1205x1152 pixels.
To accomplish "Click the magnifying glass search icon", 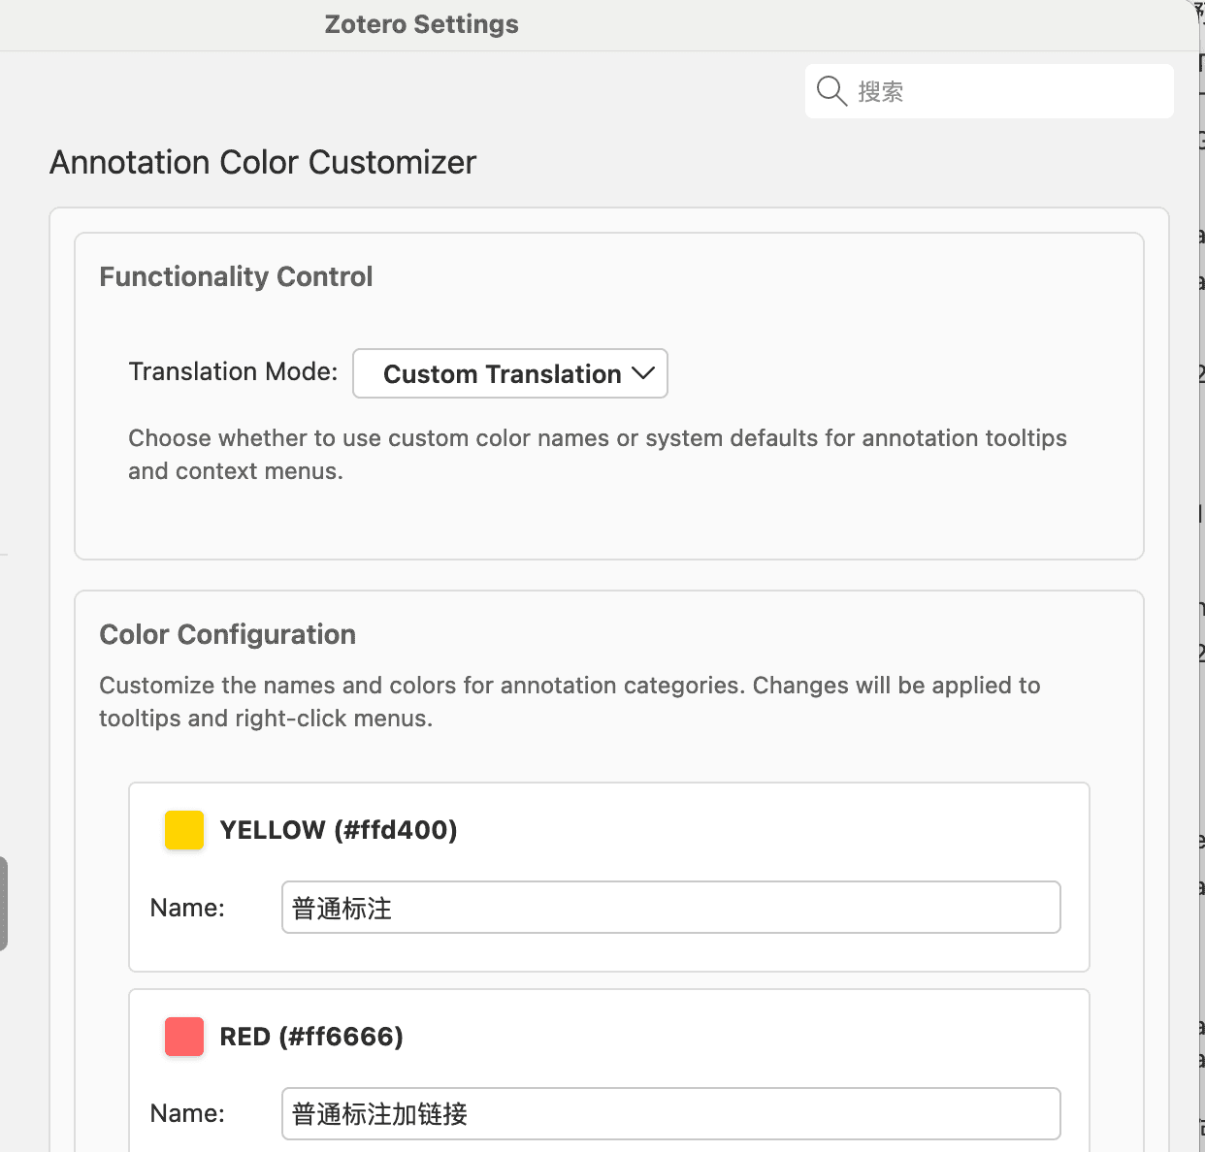I will pos(831,91).
